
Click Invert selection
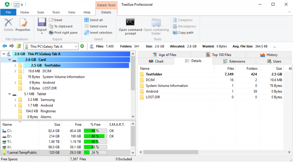98,33
